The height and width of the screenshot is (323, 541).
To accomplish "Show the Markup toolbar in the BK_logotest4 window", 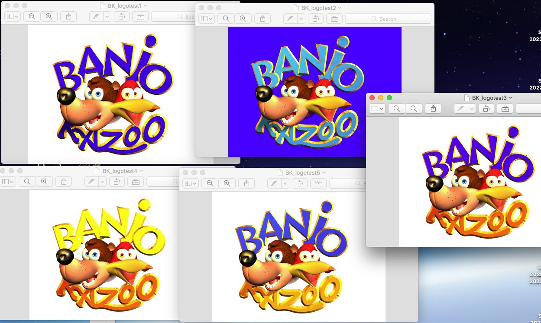I will coord(136,182).
